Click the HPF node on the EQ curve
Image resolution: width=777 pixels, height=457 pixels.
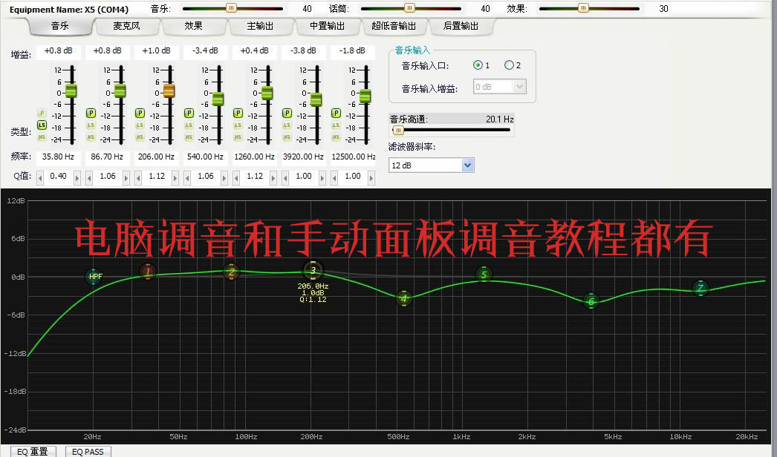[94, 276]
